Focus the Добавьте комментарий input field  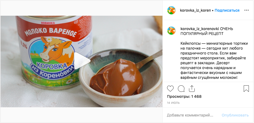190,115
